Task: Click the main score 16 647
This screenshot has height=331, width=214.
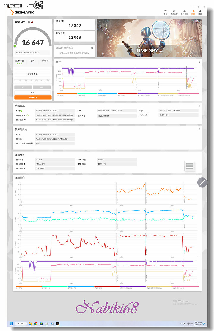Action: point(33,43)
